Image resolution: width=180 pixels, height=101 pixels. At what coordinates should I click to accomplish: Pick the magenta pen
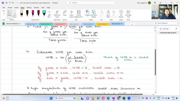click(33, 13)
